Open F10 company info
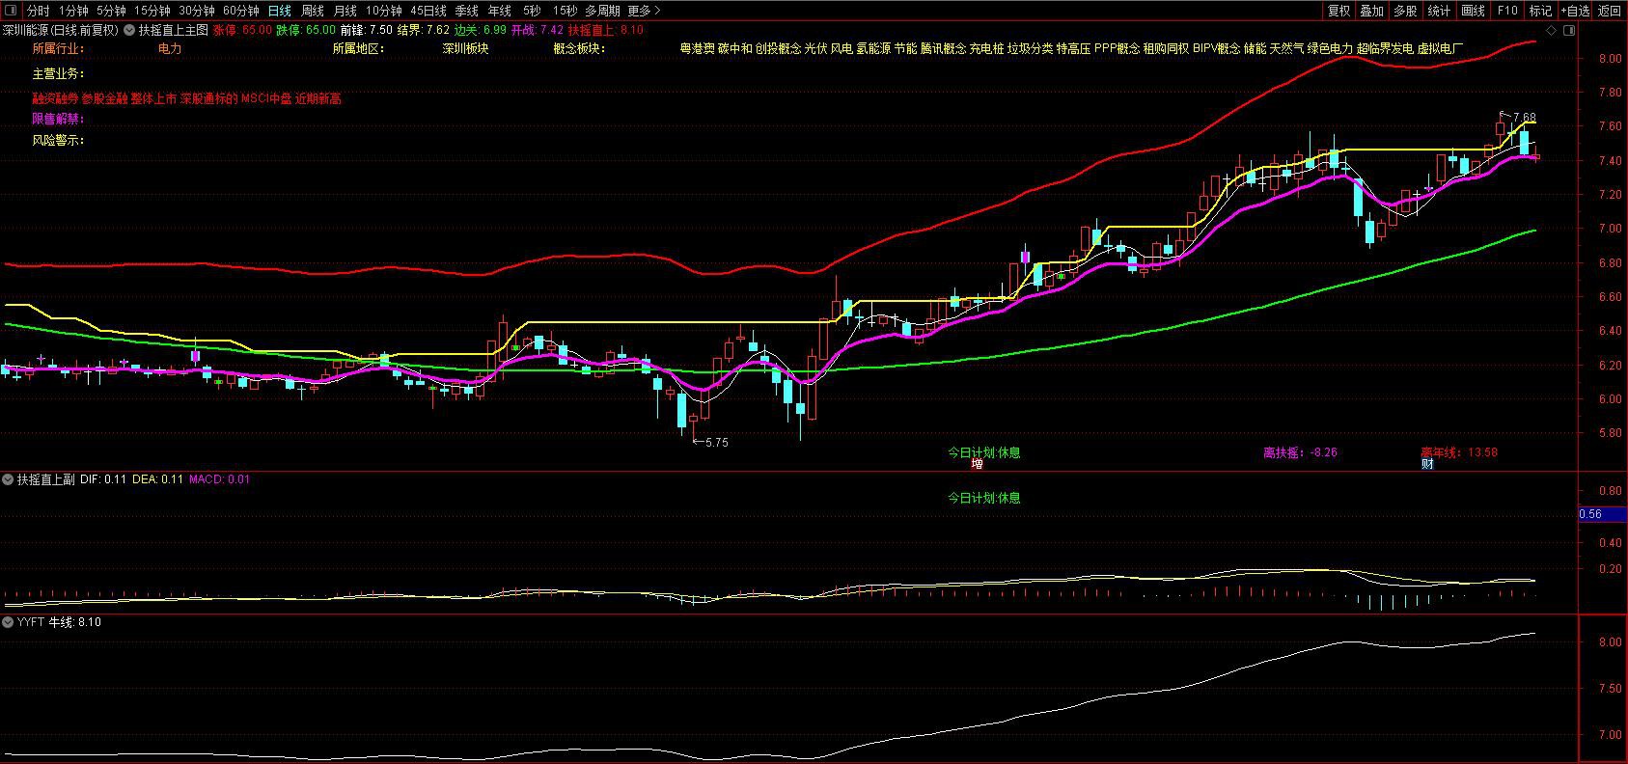The height and width of the screenshot is (764, 1628). (1506, 11)
